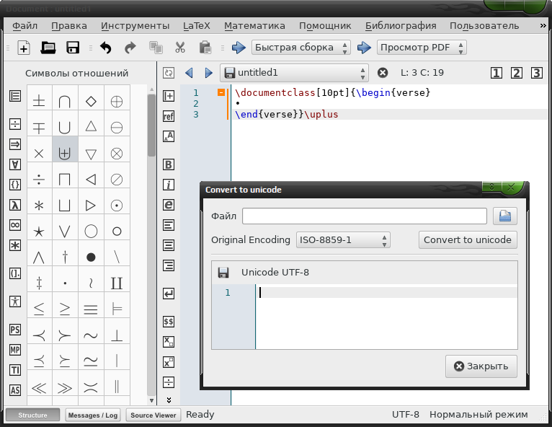The image size is (552, 427).
Task: Open untitled1 document selector dropdown
Action: [294, 73]
